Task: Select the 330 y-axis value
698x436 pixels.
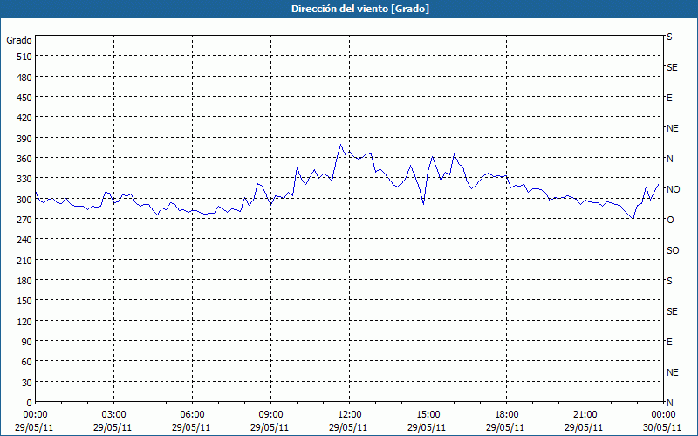Action: pyautogui.click(x=25, y=179)
